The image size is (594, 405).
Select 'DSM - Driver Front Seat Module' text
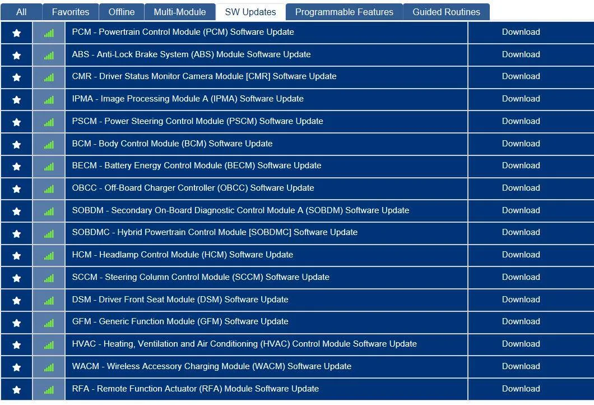180,299
